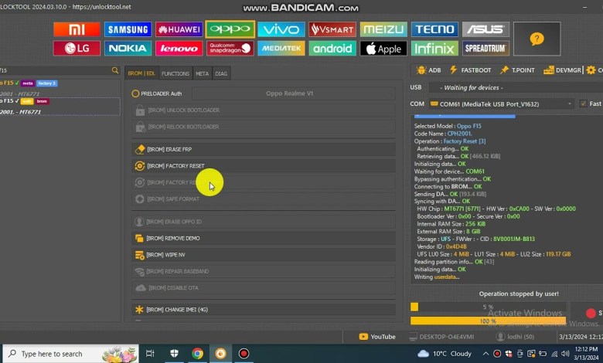603x363 pixels.
Task: Open the weather 10°C Cloudy widget
Action: tap(445, 354)
